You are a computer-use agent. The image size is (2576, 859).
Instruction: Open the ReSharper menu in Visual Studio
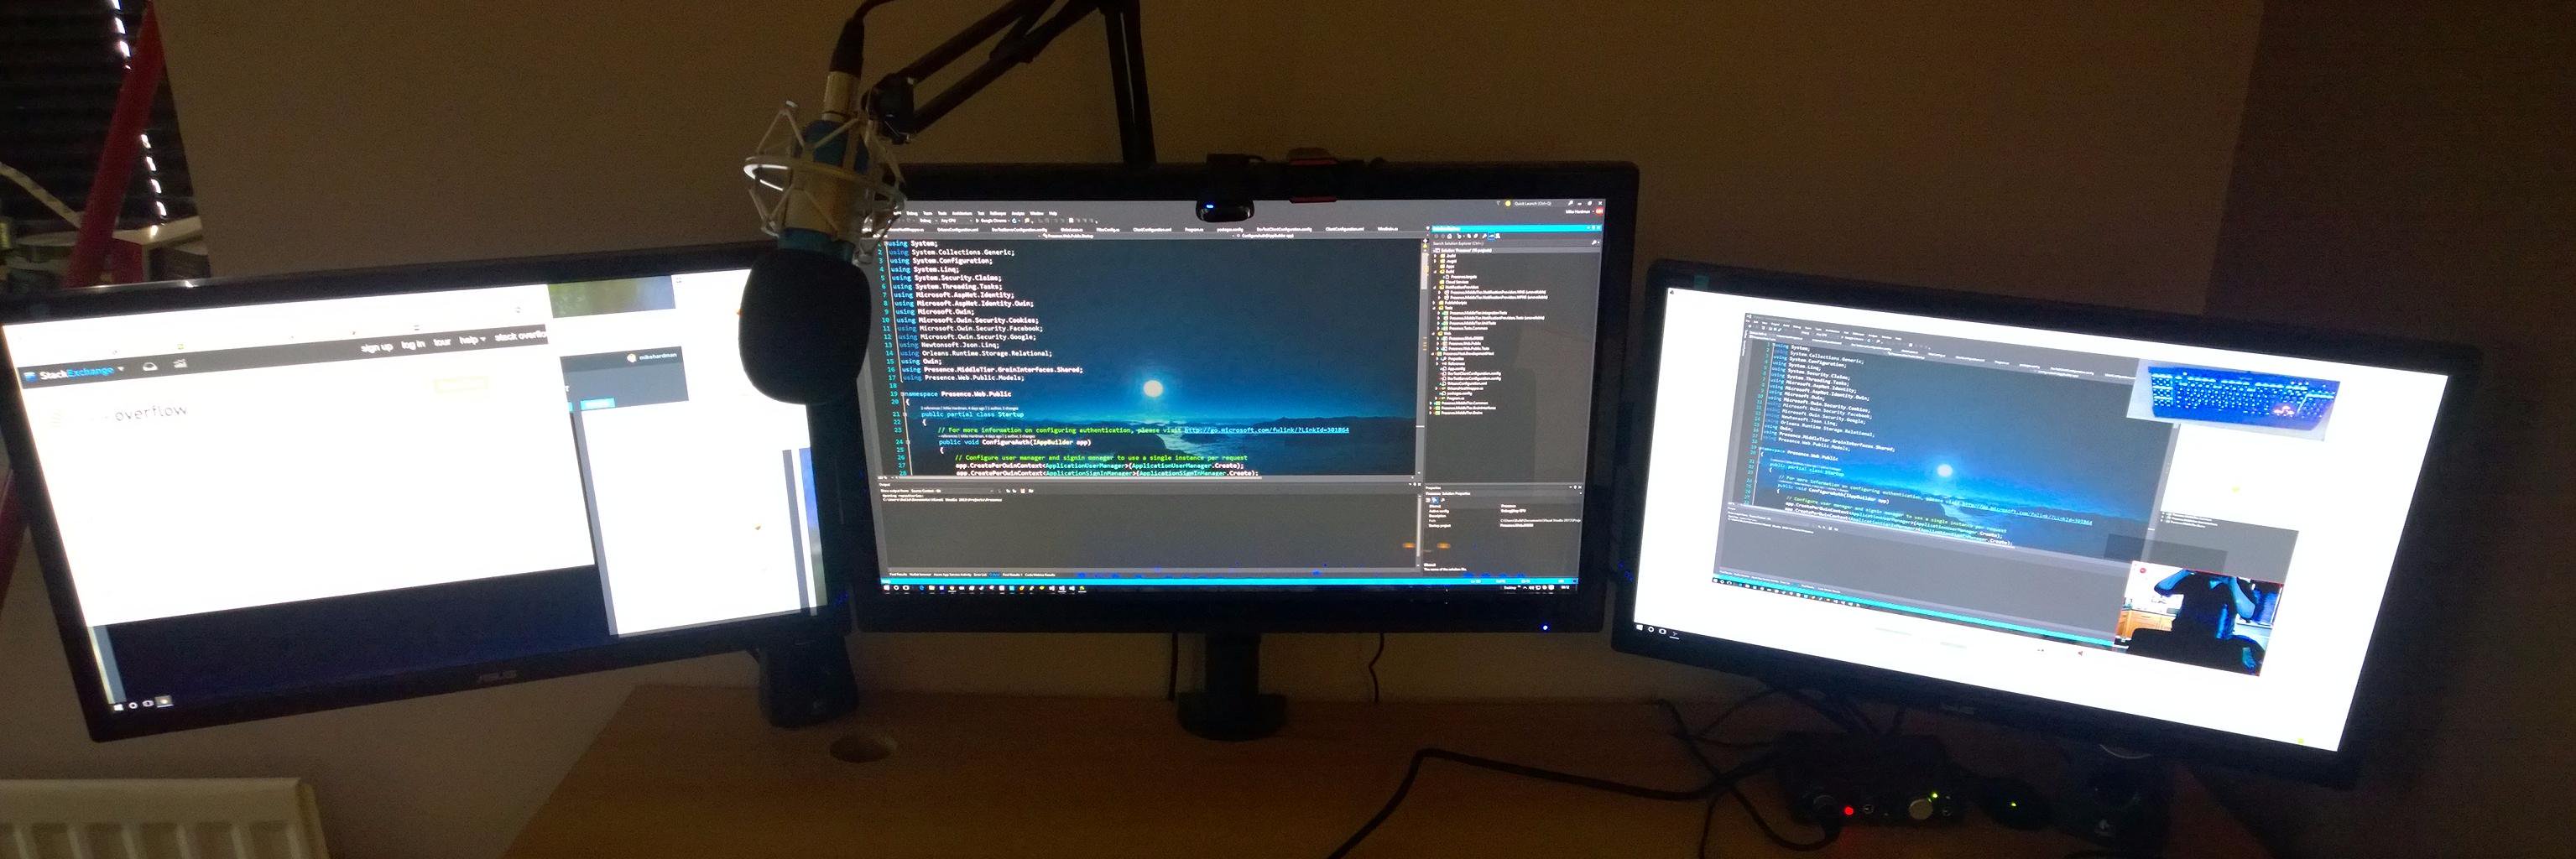[x=998, y=214]
